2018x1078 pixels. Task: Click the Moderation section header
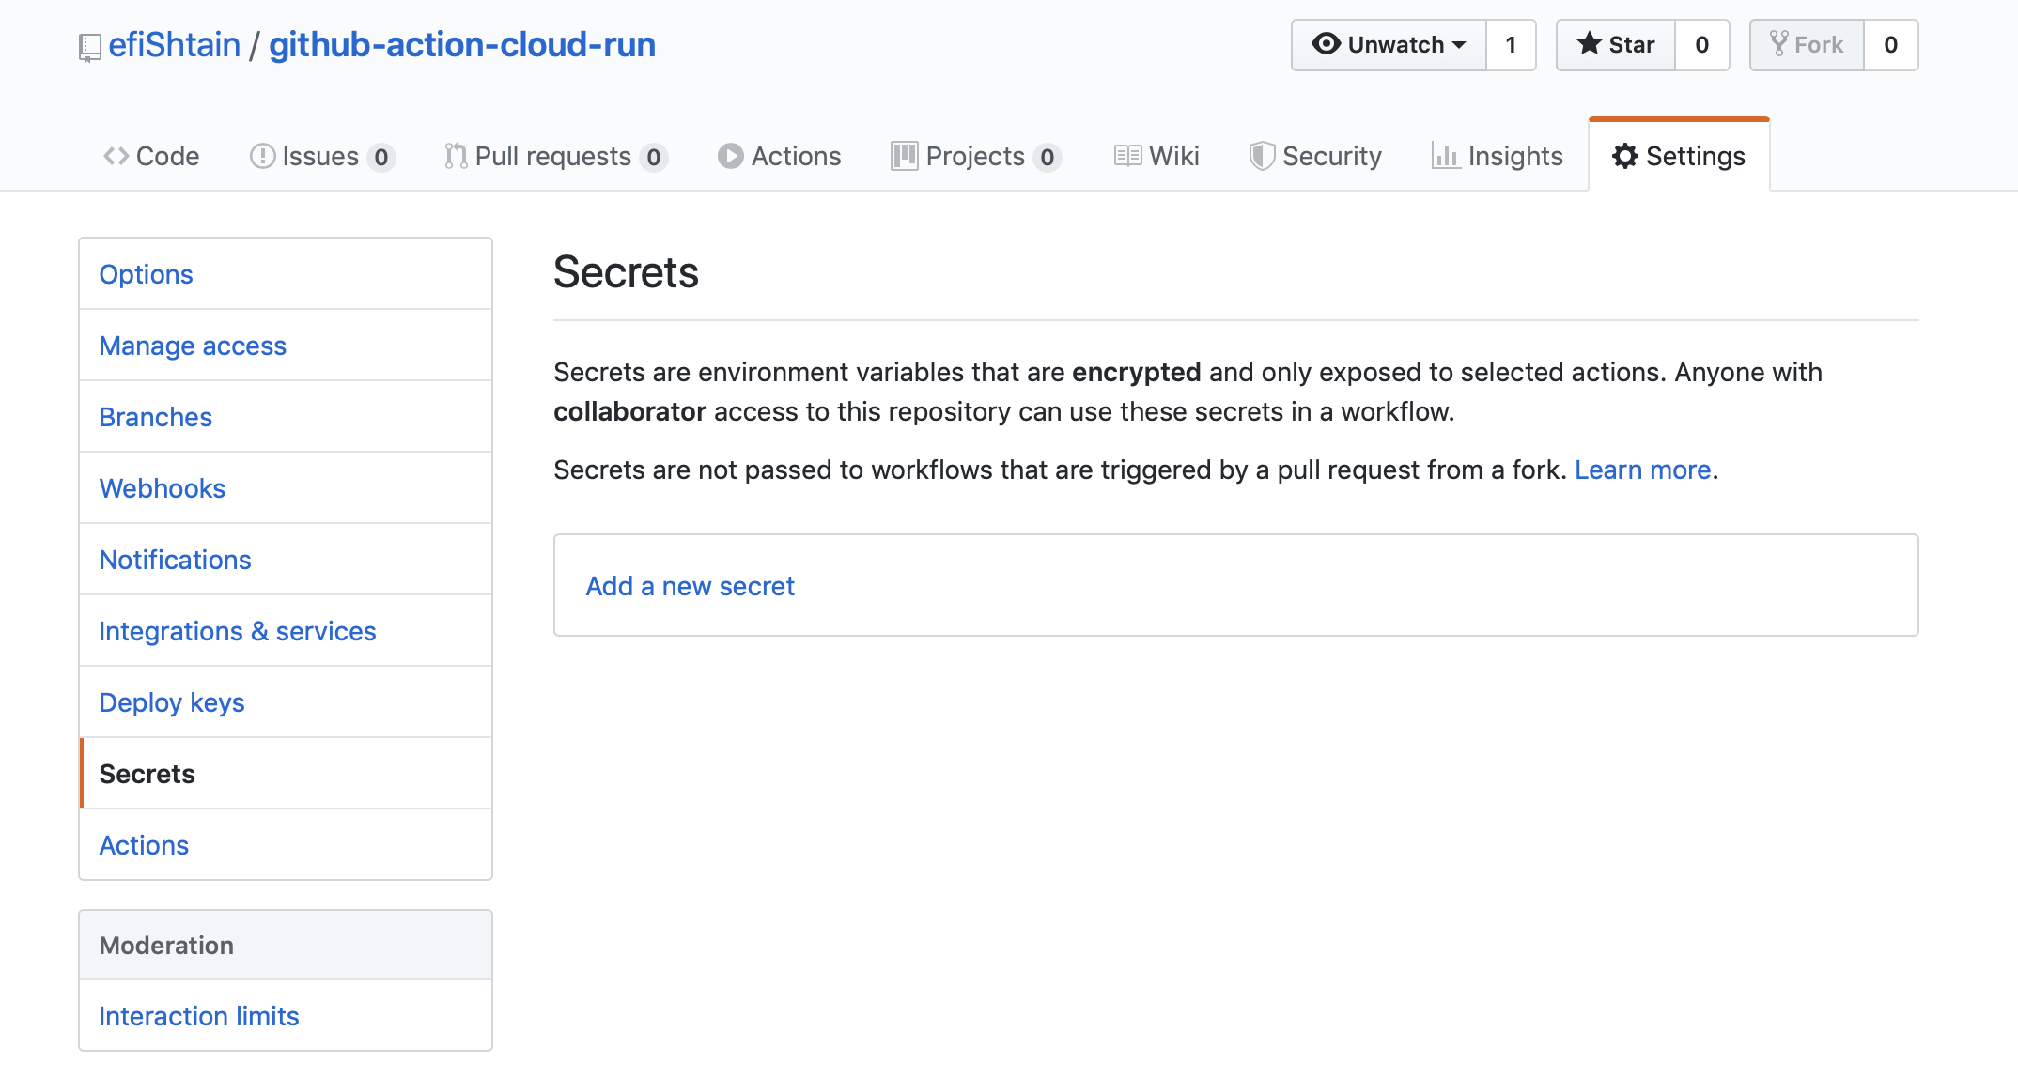coord(286,946)
